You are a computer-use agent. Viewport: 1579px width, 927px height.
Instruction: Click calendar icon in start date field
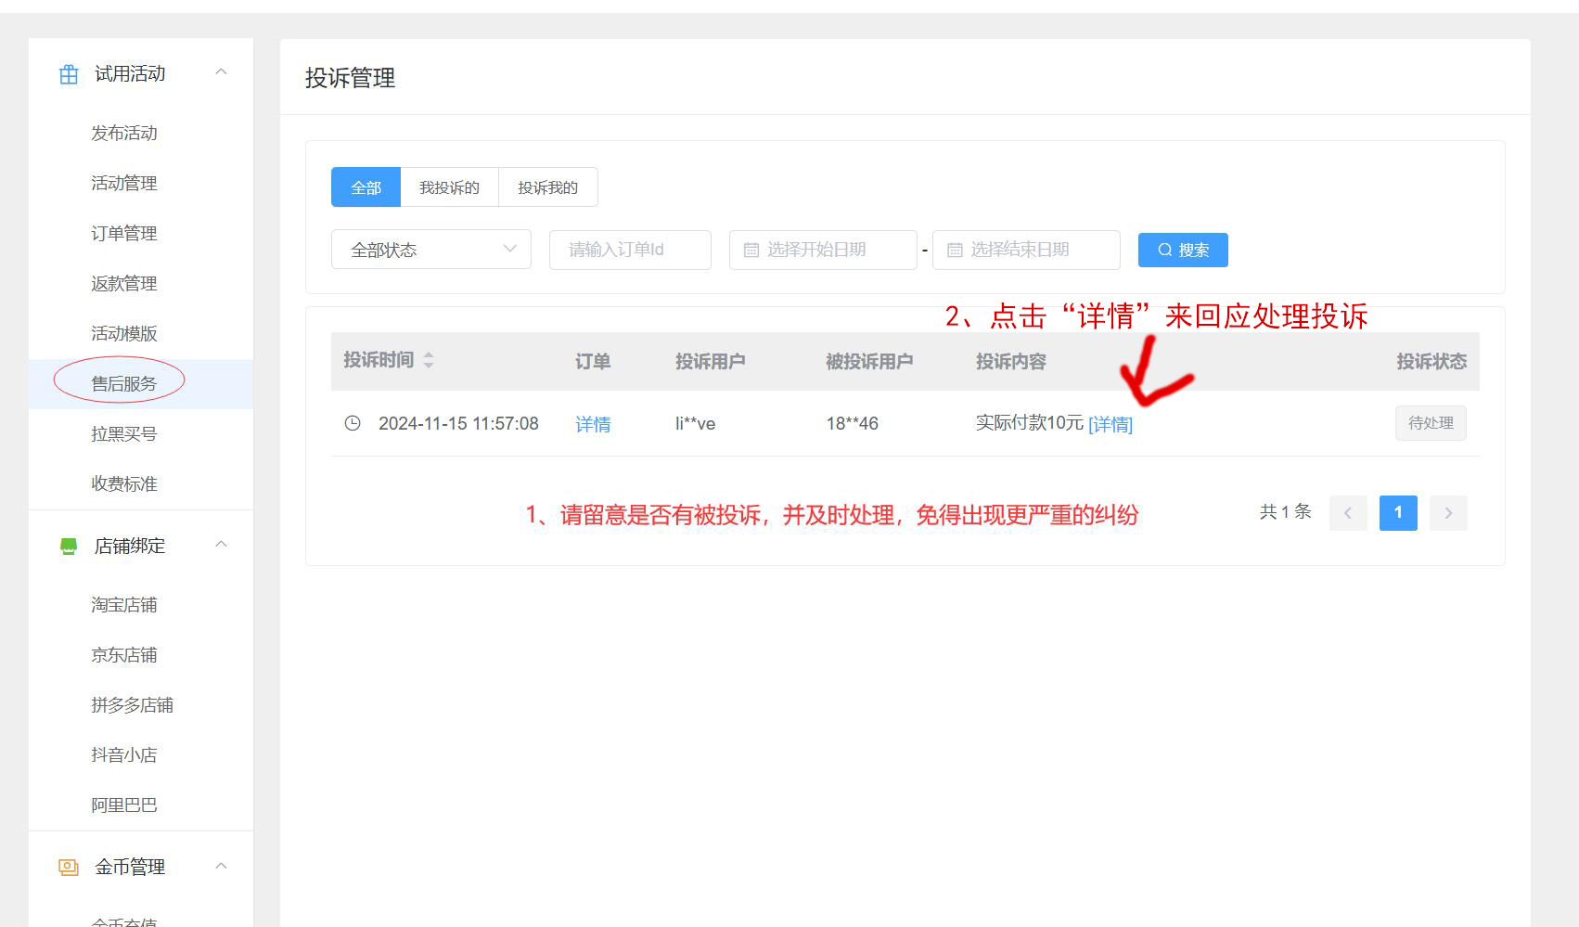(x=751, y=251)
